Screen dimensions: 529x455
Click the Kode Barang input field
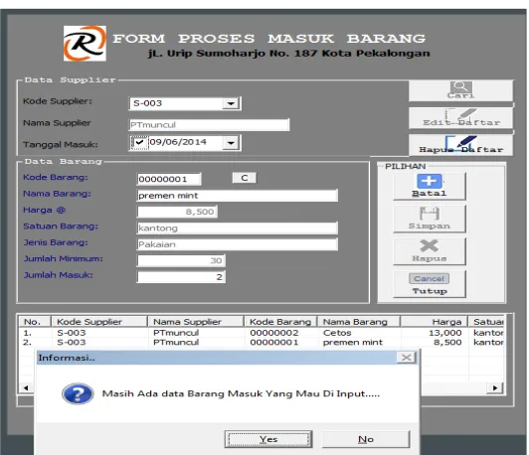[169, 179]
